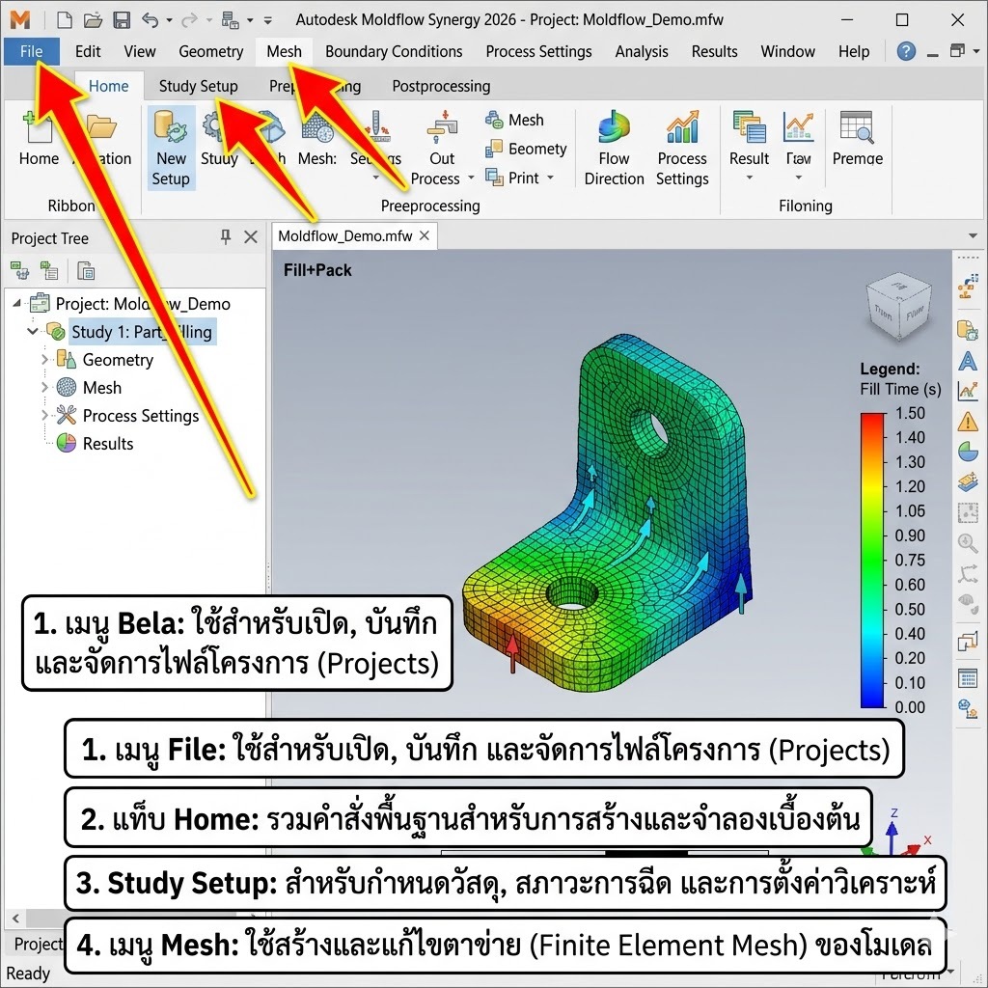988x988 pixels.
Task: Click the Fill Time legend color bar
Action: [872, 561]
